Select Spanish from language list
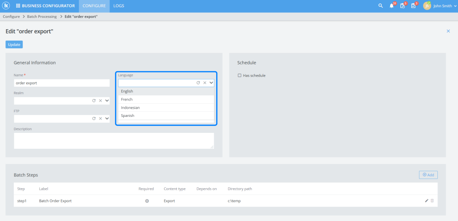Screen dimensions: 458x221 point(166,116)
